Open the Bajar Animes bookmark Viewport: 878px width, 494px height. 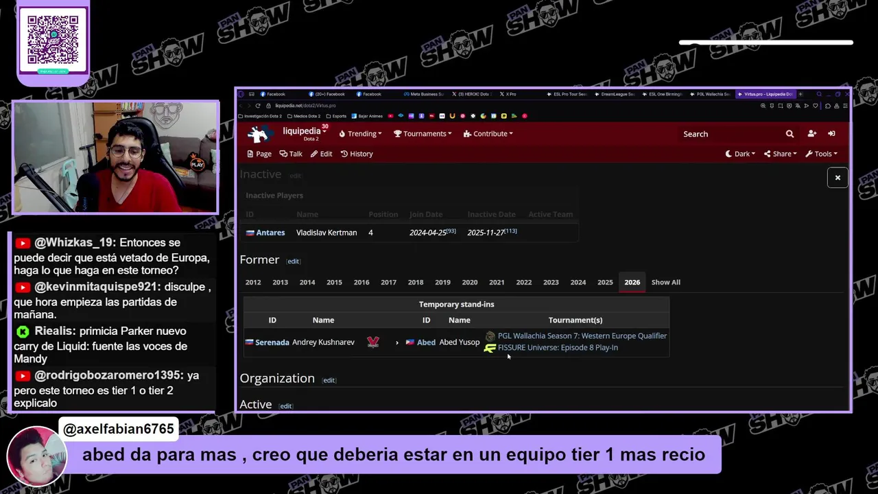pos(367,116)
